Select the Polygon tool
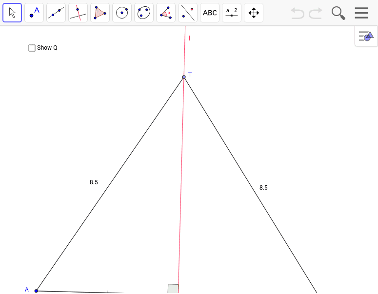Image resolution: width=378 pixels, height=294 pixels. click(100, 13)
